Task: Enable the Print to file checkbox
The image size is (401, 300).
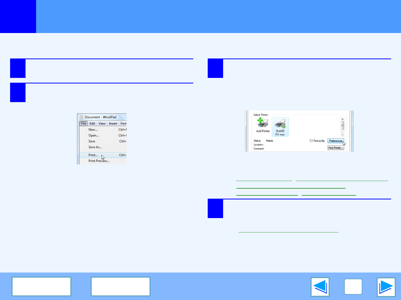Action: point(311,141)
